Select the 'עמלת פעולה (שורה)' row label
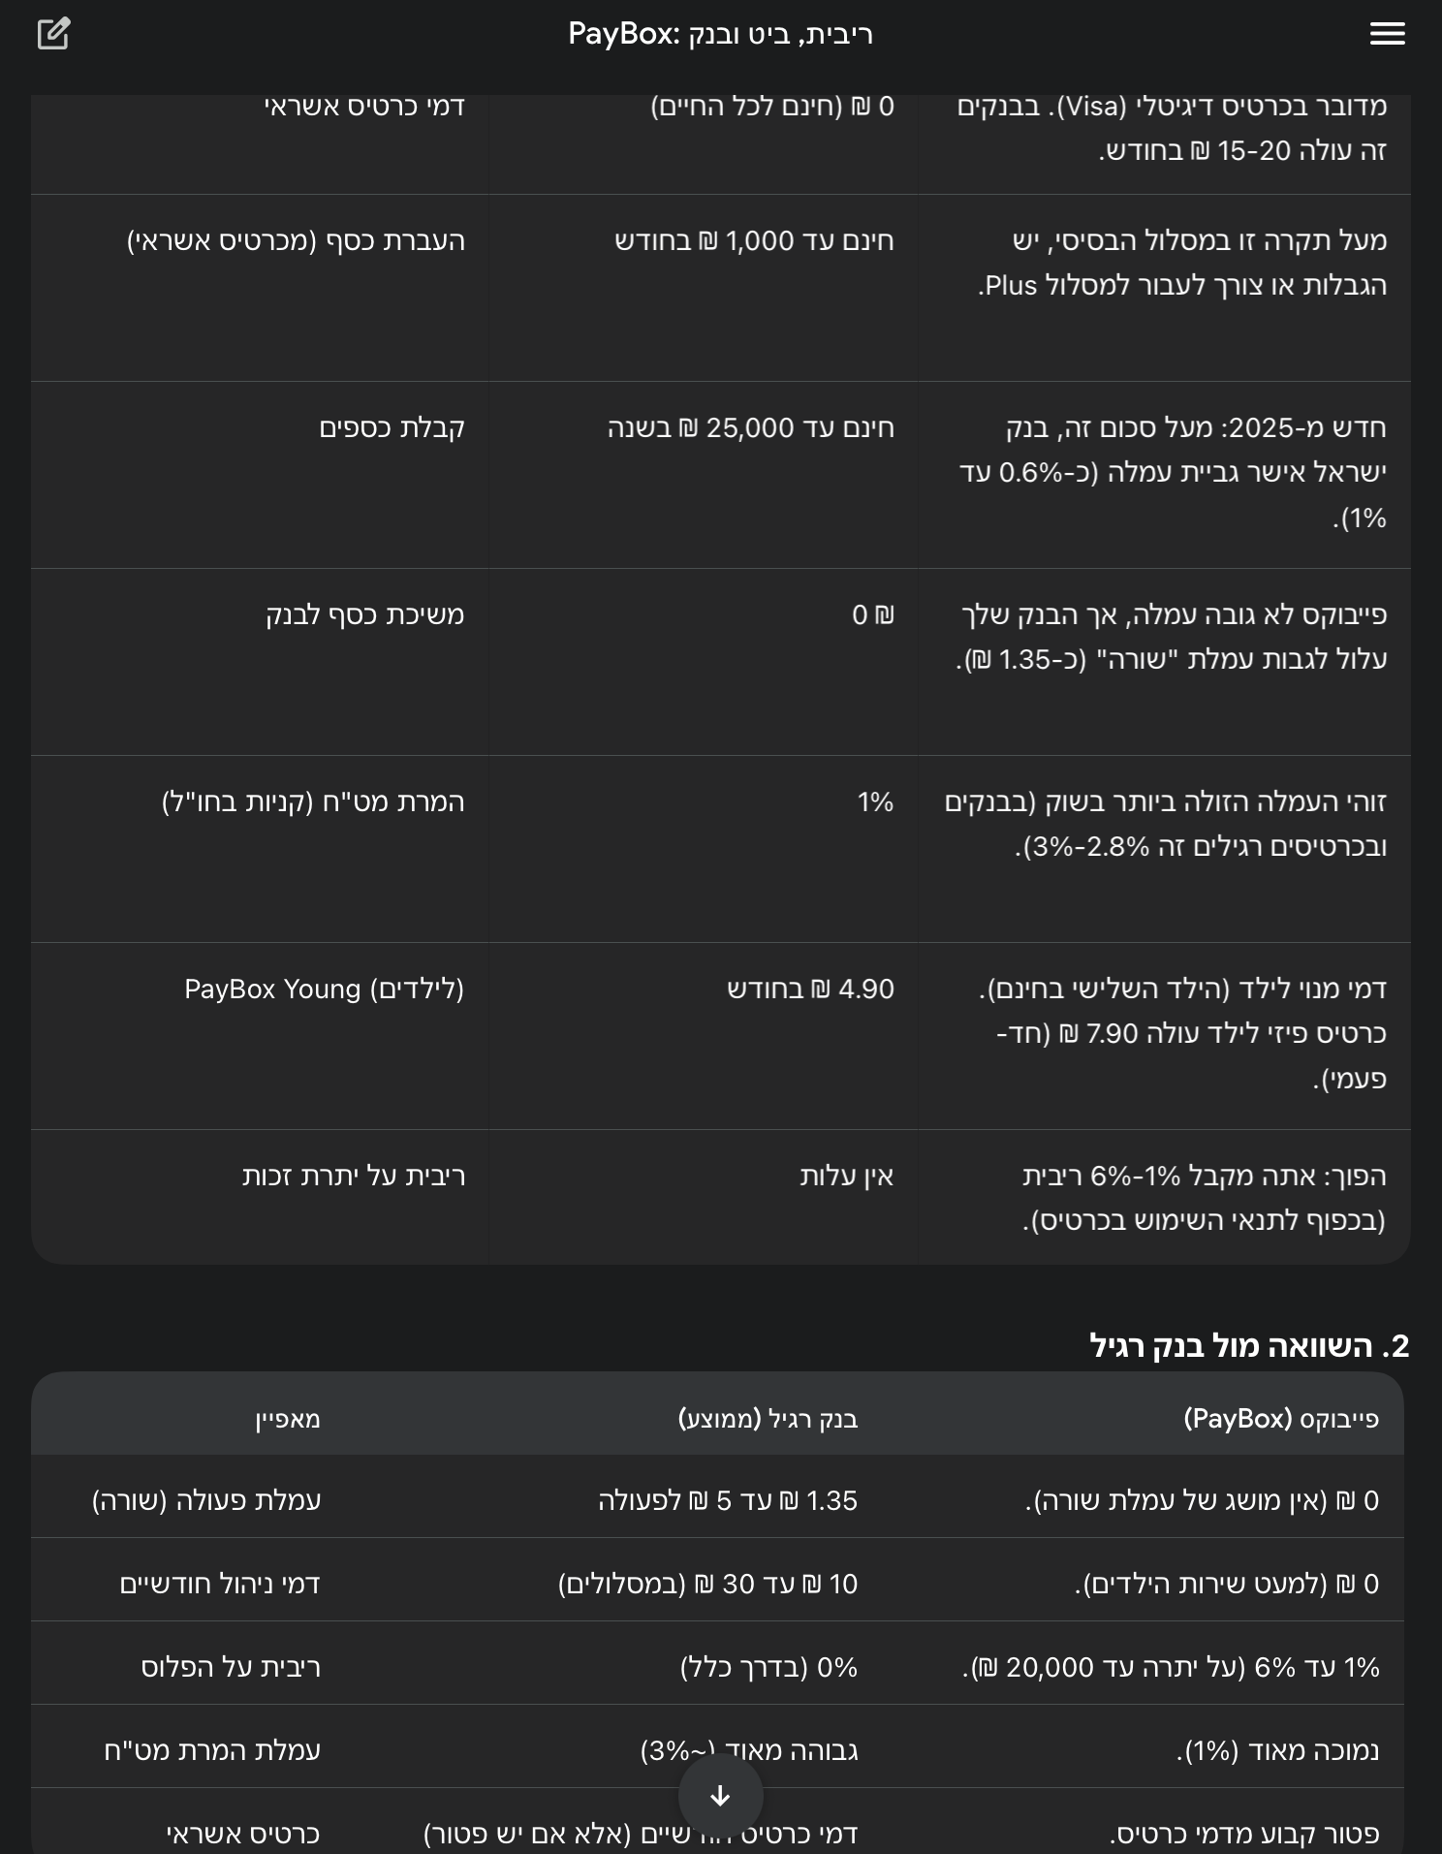The height and width of the screenshot is (1854, 1442). point(206,1500)
